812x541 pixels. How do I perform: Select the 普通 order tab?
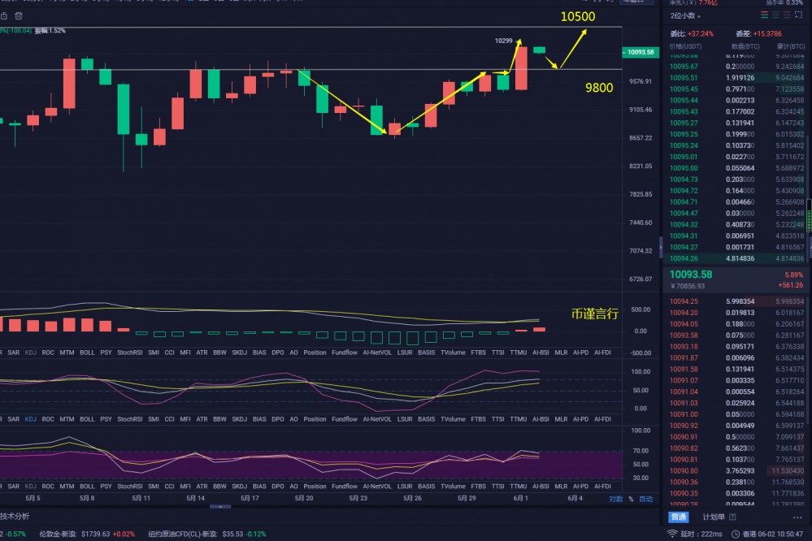(x=680, y=515)
